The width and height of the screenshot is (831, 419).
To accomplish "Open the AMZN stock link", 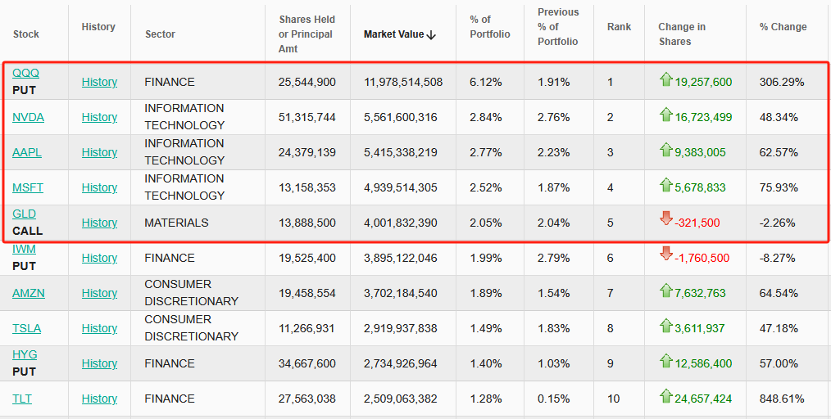I will point(29,293).
